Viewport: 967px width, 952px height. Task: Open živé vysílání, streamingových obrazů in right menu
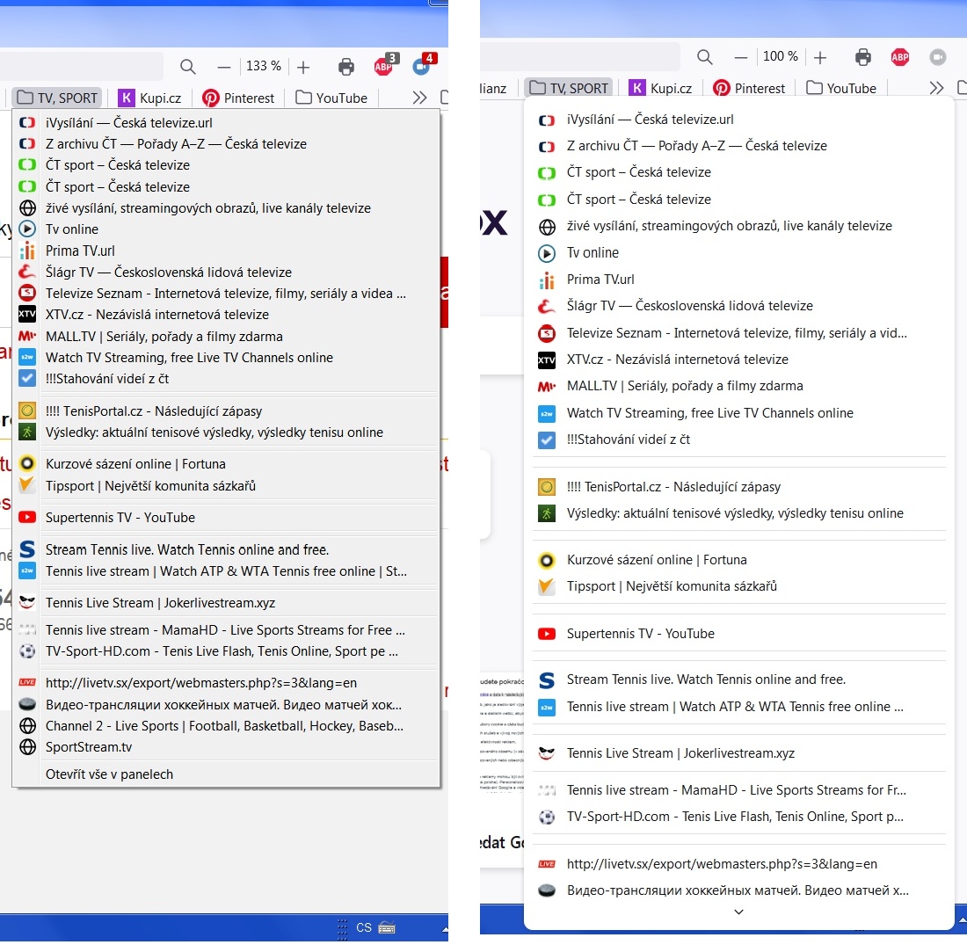(738, 226)
